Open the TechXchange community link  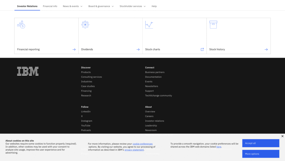158,96
